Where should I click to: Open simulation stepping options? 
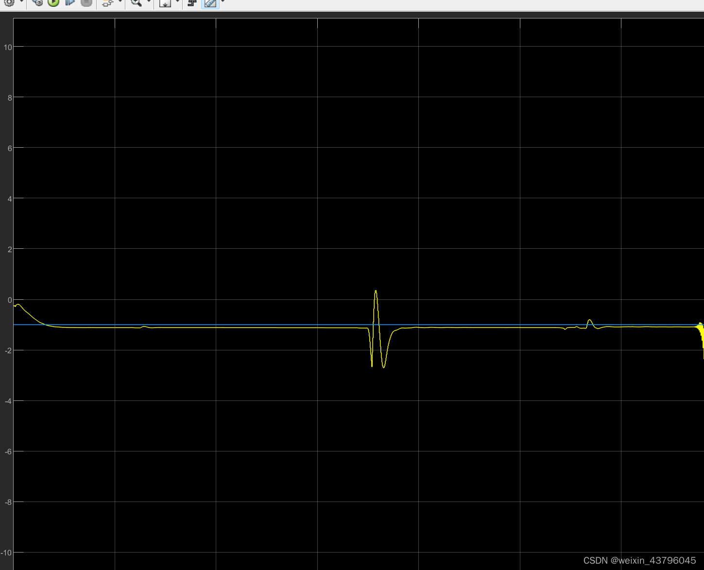(x=37, y=2)
